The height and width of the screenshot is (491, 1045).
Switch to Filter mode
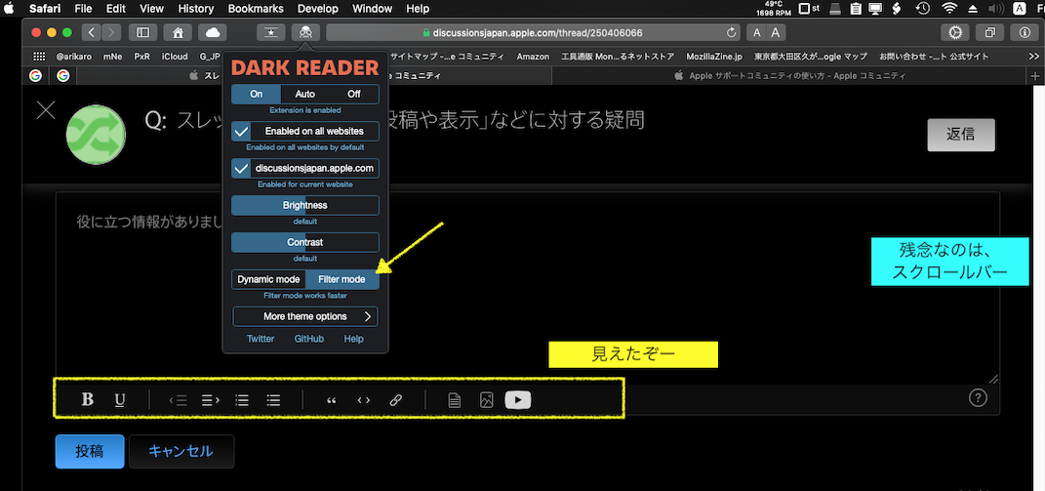click(342, 279)
